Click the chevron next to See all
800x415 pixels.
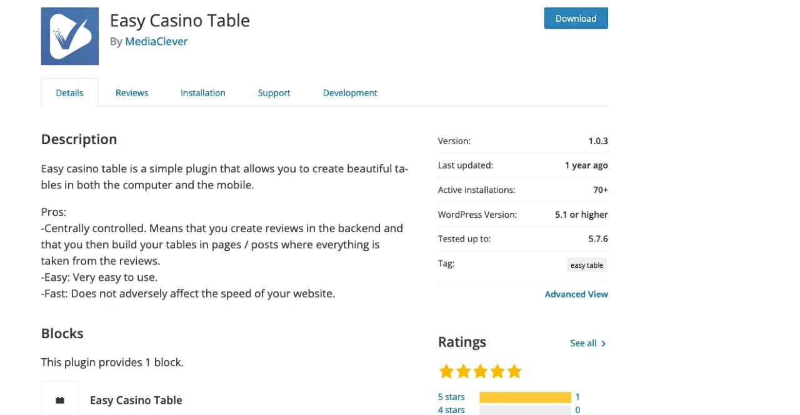coord(603,343)
